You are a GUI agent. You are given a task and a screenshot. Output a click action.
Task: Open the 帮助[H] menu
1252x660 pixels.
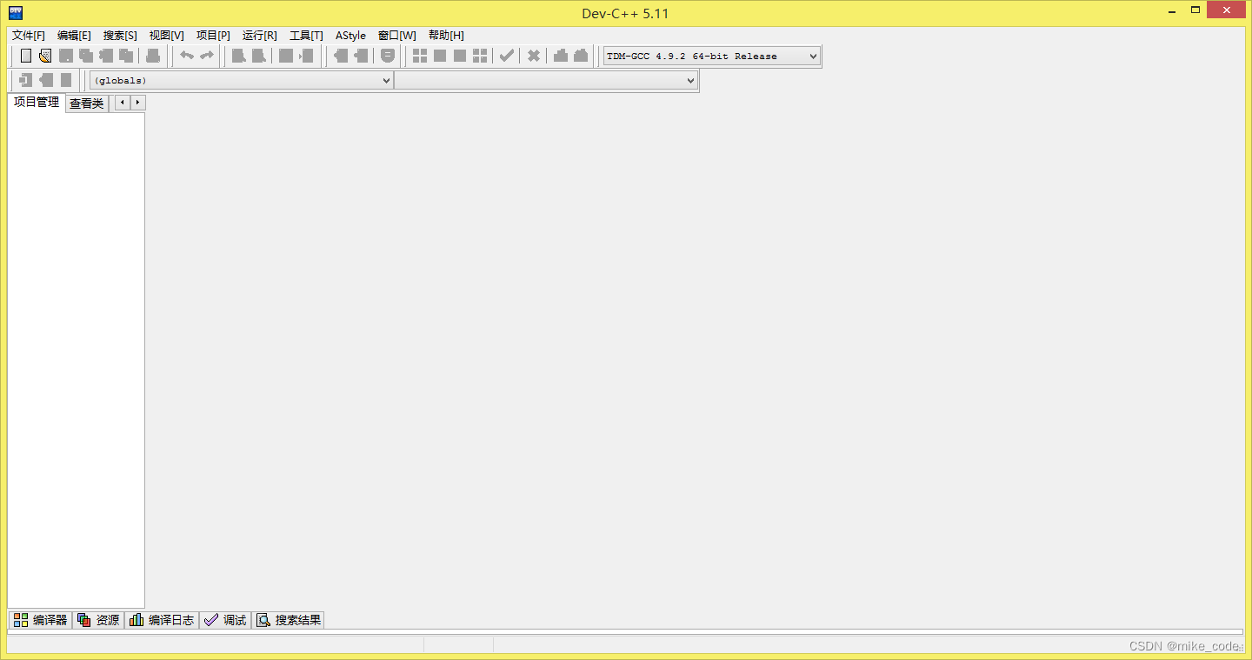pyautogui.click(x=446, y=36)
